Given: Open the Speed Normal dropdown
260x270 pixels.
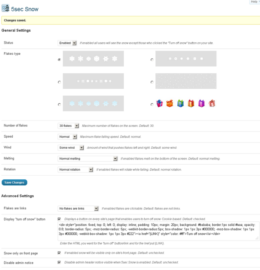Looking at the screenshot, I should [67, 137].
